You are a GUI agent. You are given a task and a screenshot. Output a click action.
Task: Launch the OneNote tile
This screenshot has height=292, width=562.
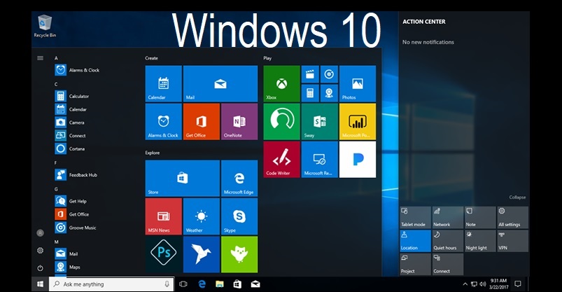pyautogui.click(x=239, y=122)
